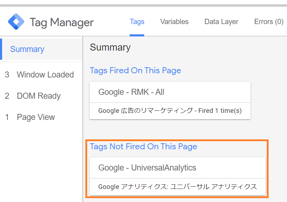This screenshot has width=287, height=202.
Task: Click the Google アナリティクス tag type description
Action: pyautogui.click(x=177, y=186)
